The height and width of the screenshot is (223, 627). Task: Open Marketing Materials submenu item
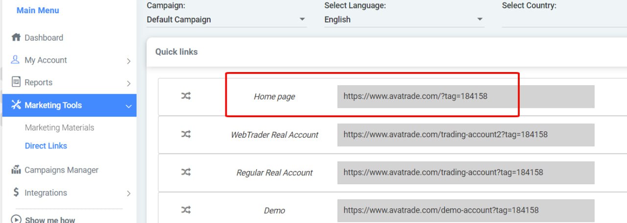(59, 127)
